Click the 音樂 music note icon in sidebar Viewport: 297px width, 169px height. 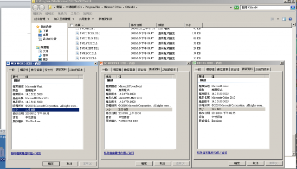point(40,56)
